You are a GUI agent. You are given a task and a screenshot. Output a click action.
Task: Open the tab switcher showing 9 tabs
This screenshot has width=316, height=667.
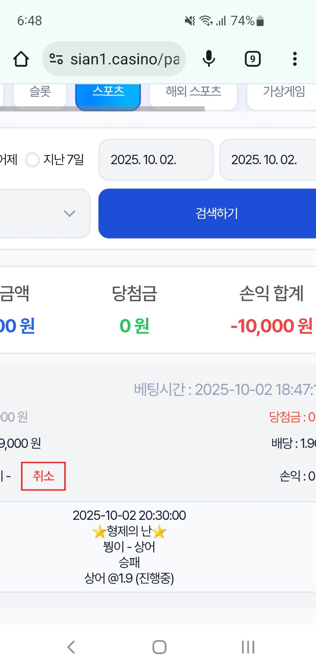coord(252,59)
